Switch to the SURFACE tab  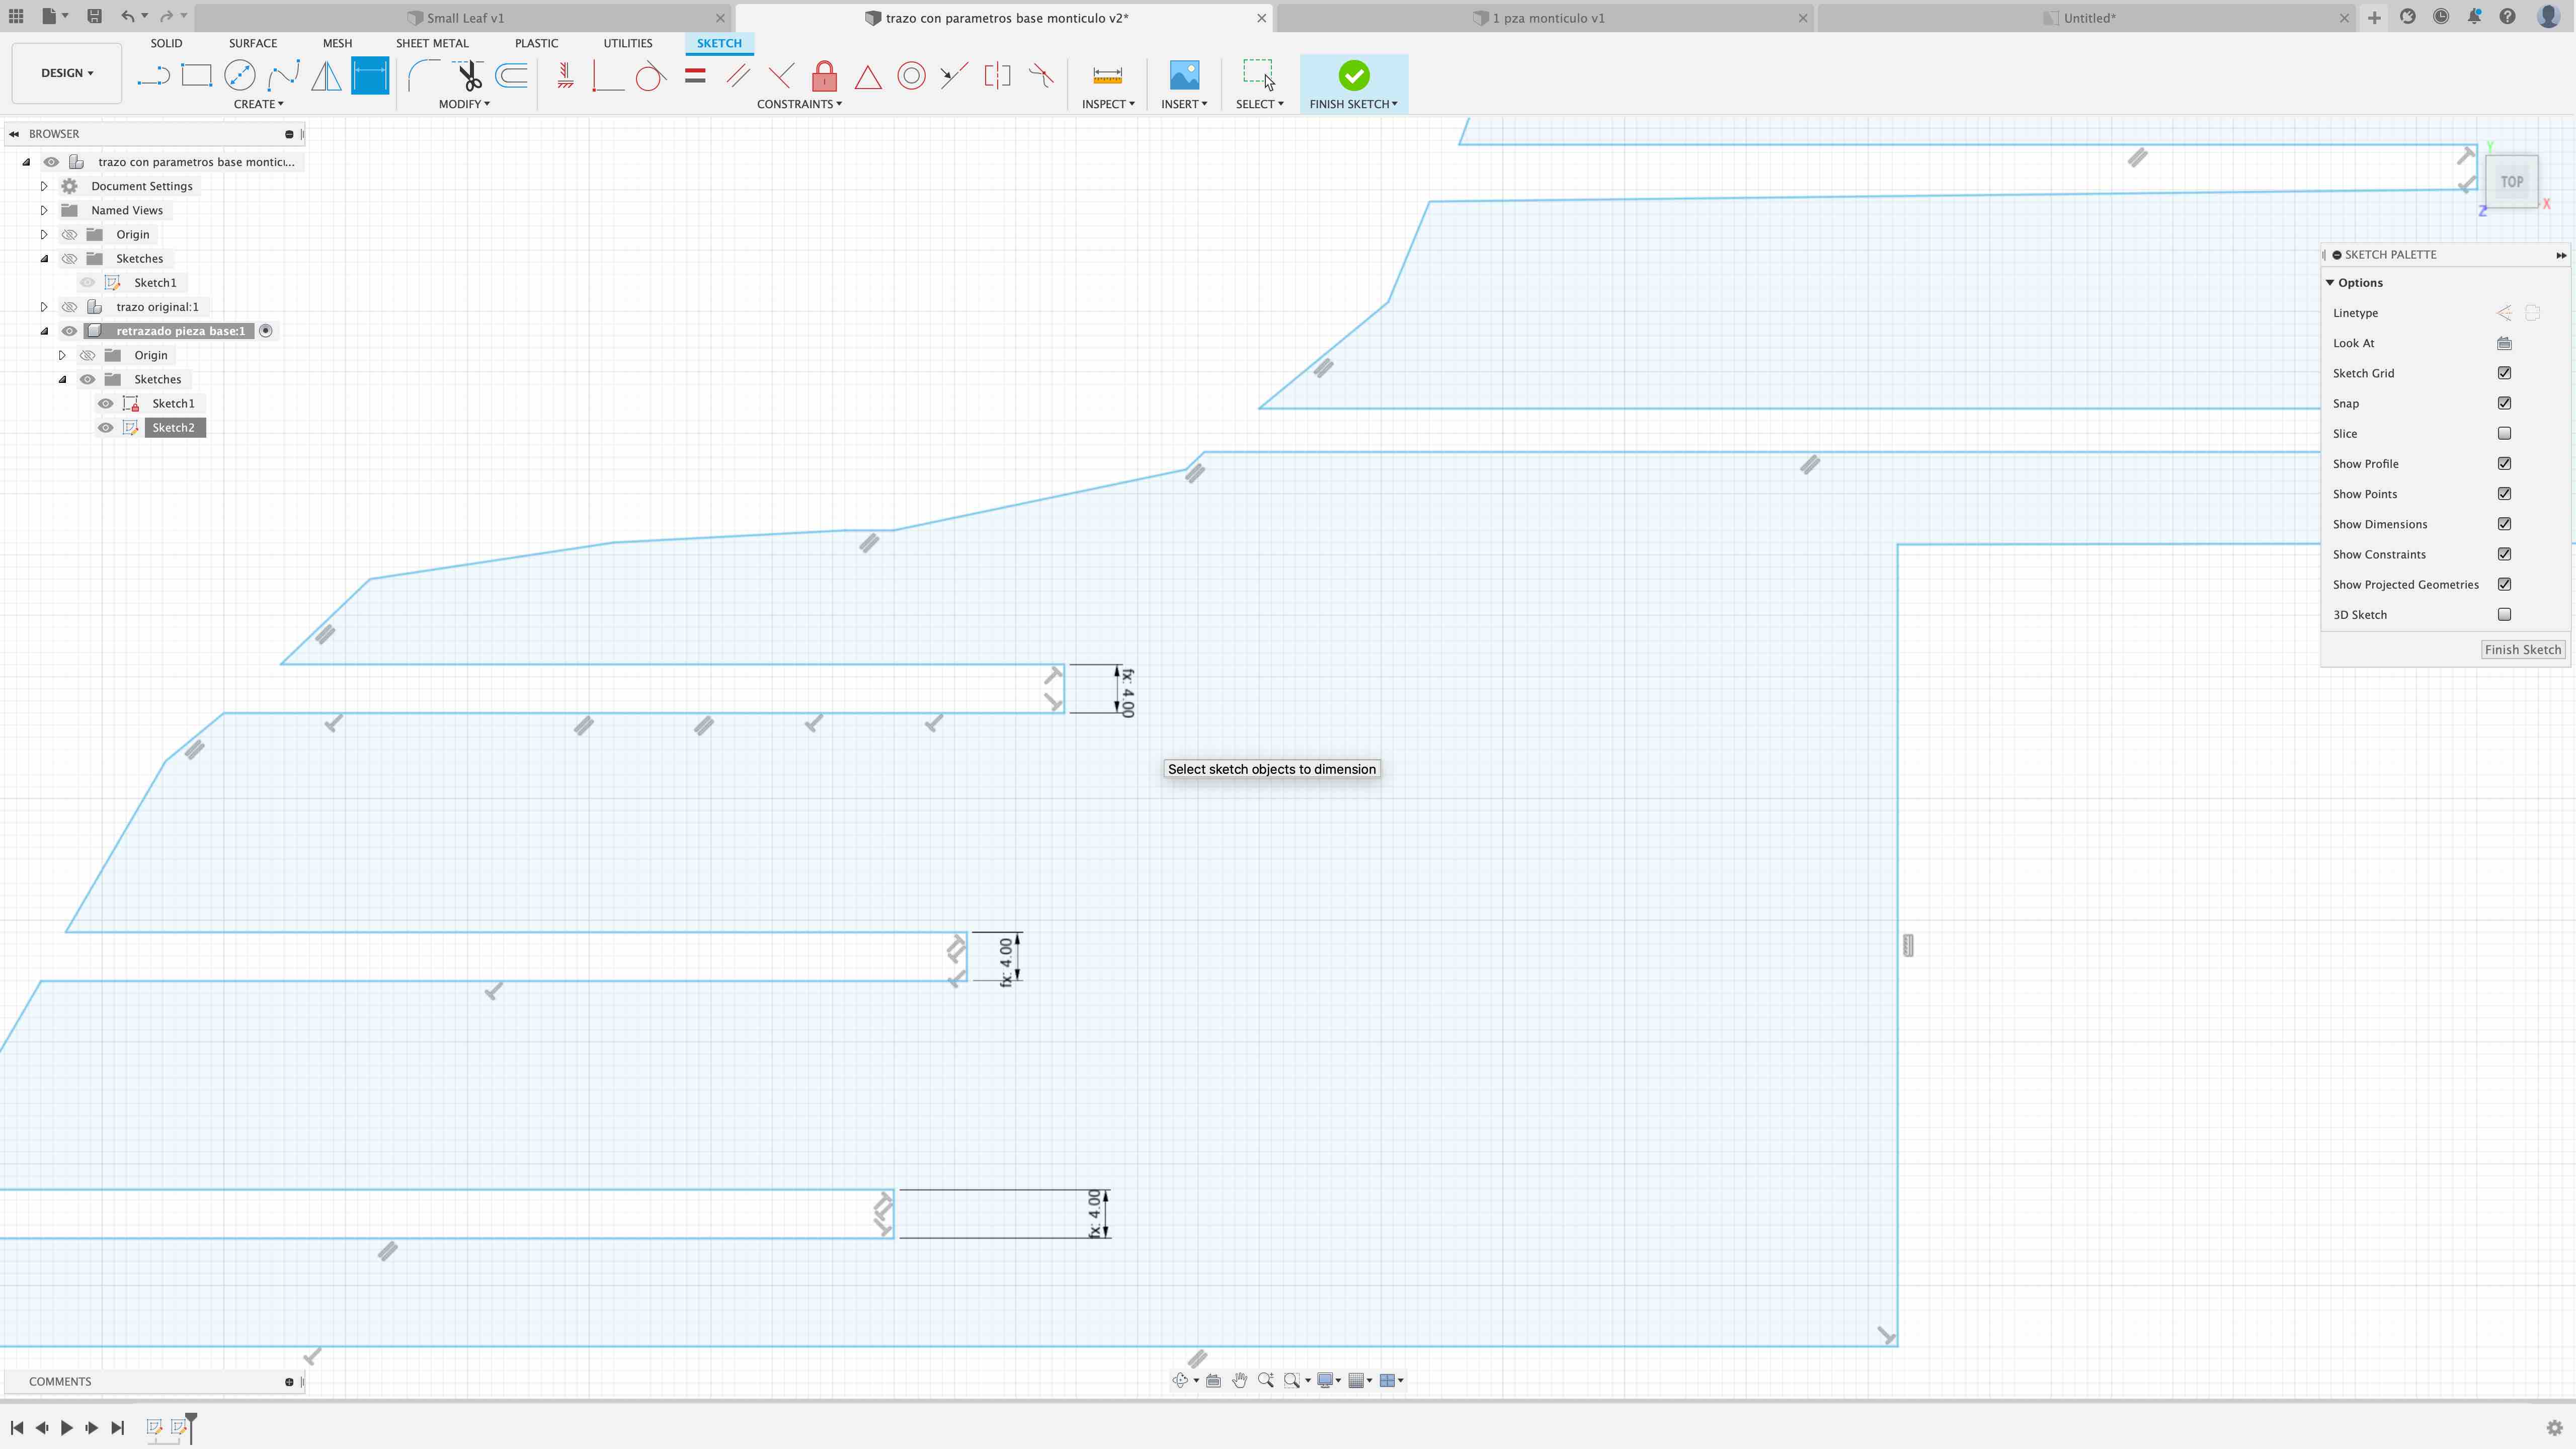click(252, 43)
